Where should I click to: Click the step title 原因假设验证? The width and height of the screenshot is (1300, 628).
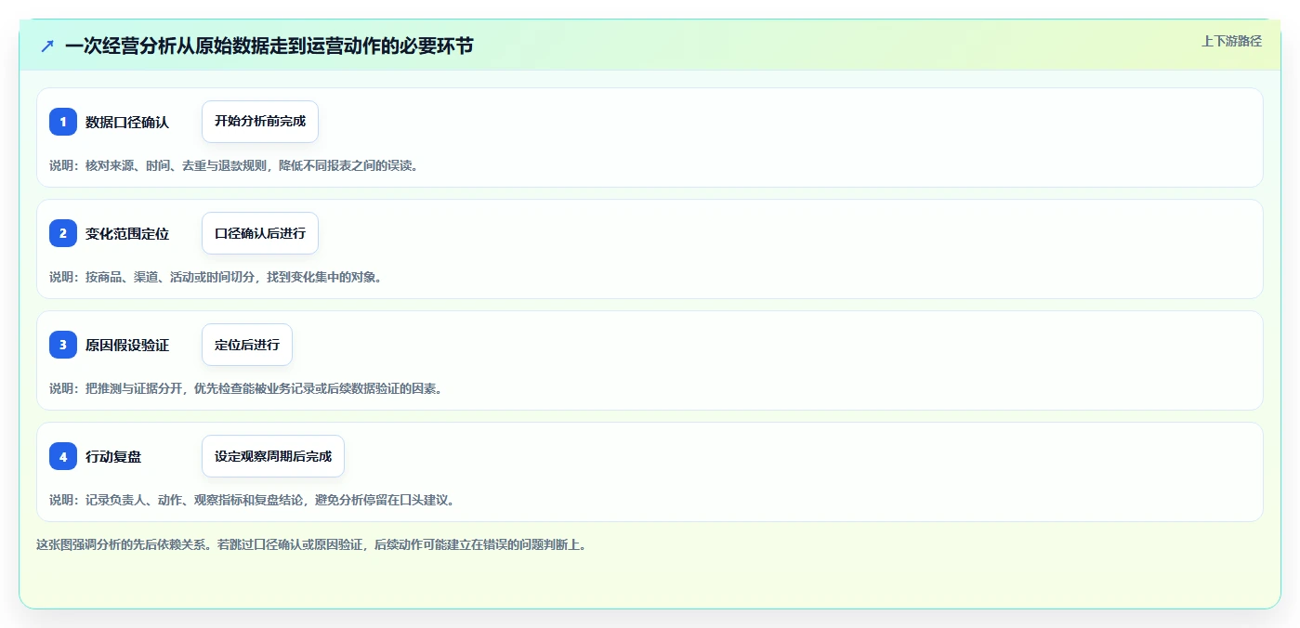tap(127, 345)
